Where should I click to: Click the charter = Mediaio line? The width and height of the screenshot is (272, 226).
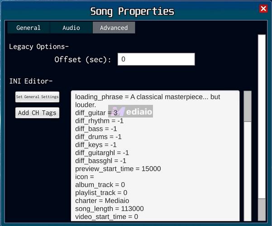tap(102, 201)
